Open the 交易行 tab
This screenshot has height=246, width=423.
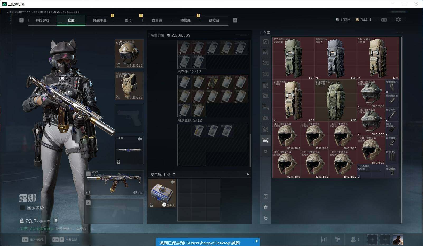pos(157,20)
